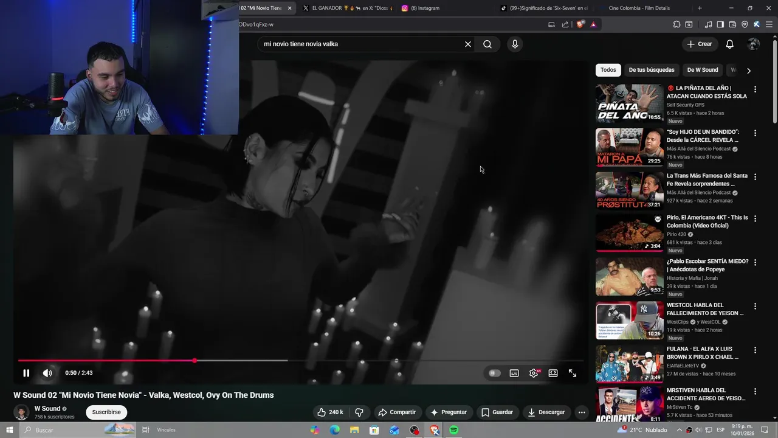Screen dimensions: 778x438
Task: Enter full screen mode
Action: coord(573,373)
